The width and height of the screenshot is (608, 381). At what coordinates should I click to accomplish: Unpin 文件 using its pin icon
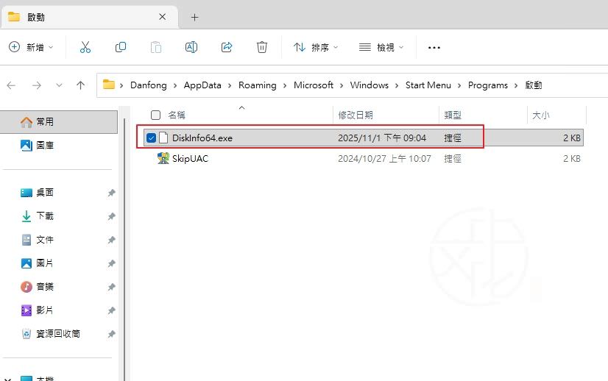pyautogui.click(x=112, y=240)
